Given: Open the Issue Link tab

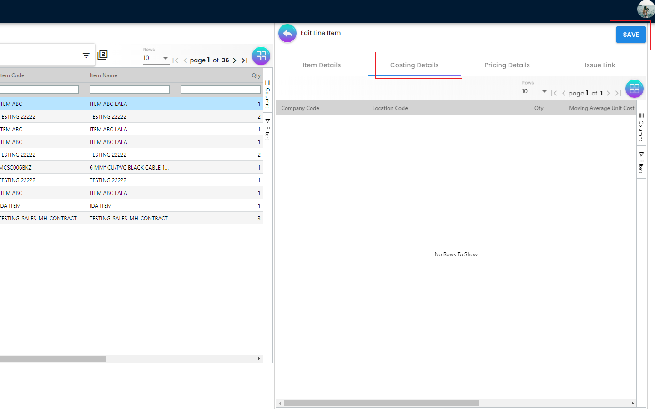Looking at the screenshot, I should (x=600, y=65).
